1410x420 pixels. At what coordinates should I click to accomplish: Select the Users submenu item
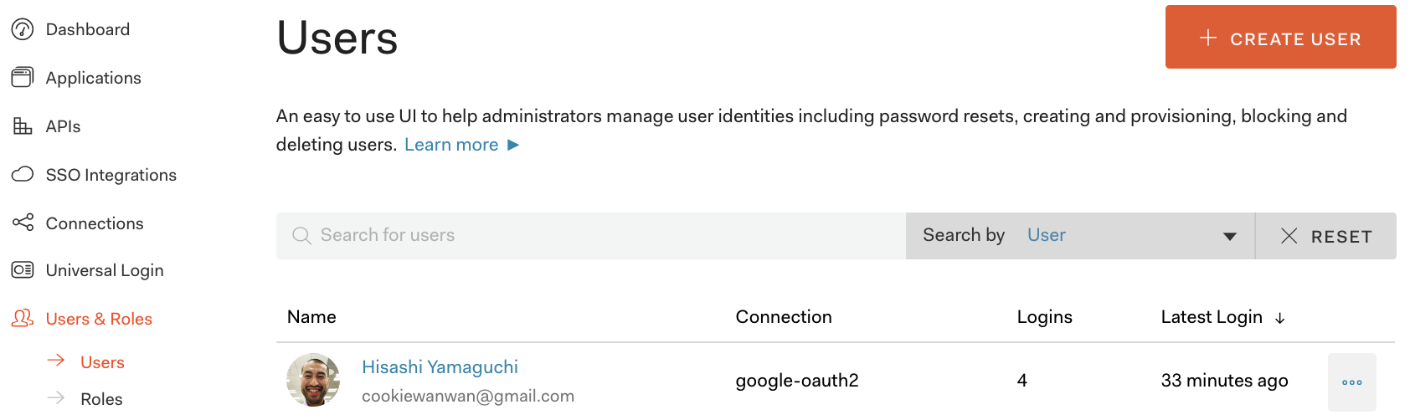point(102,362)
